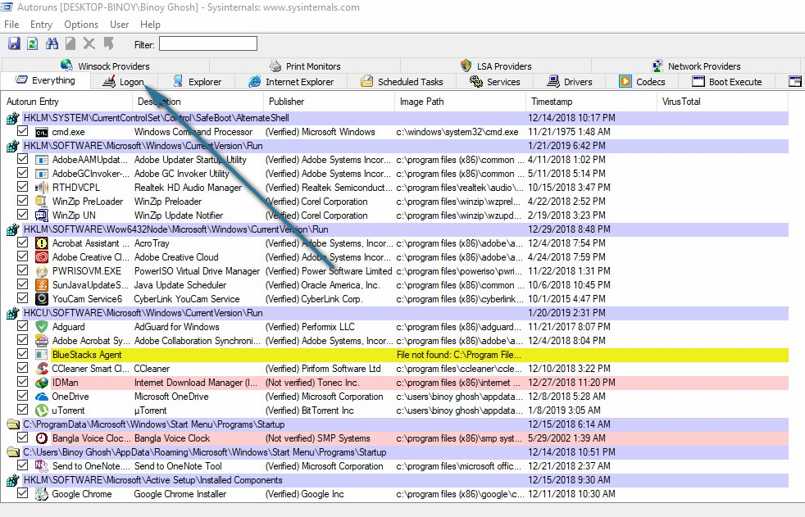Disable the IDMan startup checkbox
This screenshot has height=517, width=805.
(23, 382)
